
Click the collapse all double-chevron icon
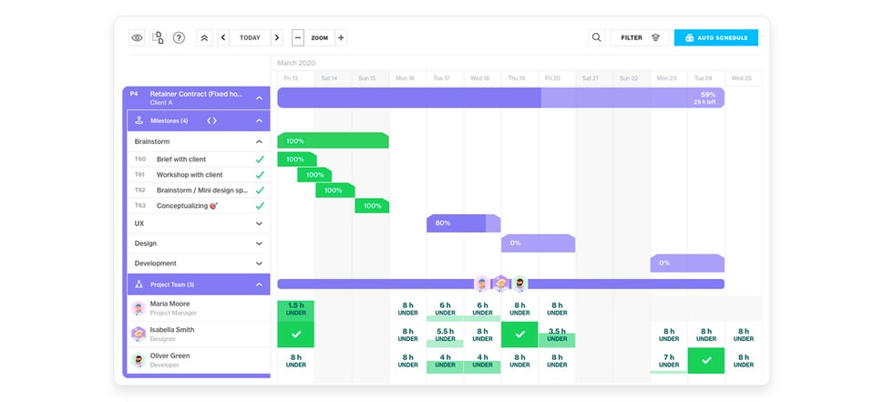click(204, 37)
